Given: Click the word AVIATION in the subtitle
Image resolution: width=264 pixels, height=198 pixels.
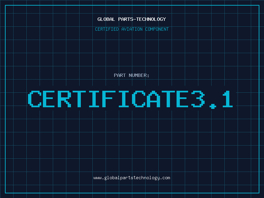Looking at the screenshot, I should (x=133, y=29).
